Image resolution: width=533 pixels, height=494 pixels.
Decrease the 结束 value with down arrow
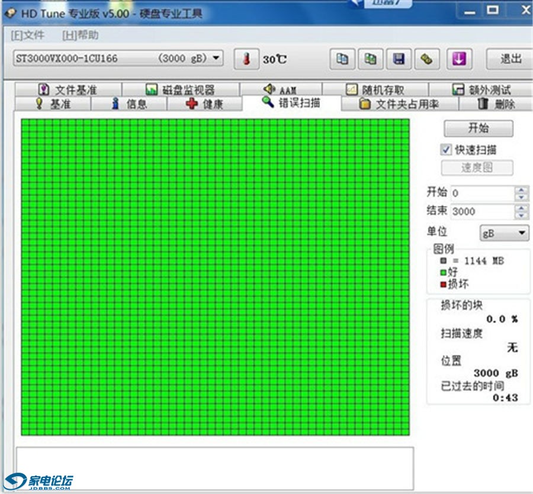point(521,215)
